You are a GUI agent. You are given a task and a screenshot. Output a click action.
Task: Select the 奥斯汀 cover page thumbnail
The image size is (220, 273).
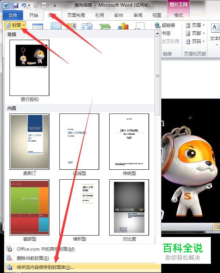click(29, 141)
